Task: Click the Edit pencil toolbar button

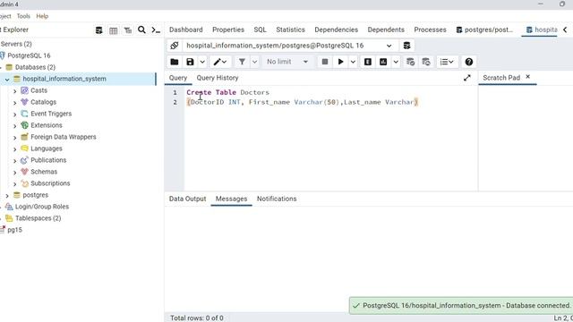Action: (x=220, y=62)
